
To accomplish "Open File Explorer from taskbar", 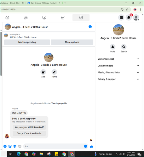I will point(41,154).
